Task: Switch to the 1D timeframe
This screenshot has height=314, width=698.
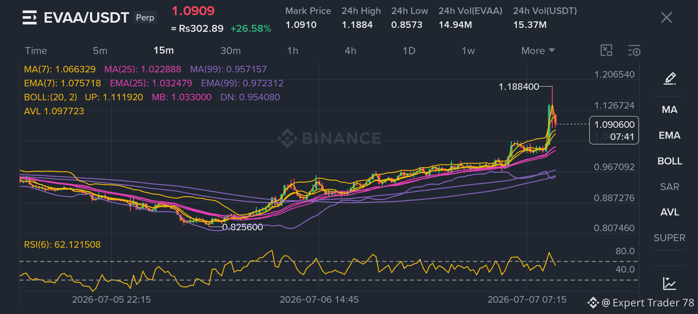Action: (409, 51)
